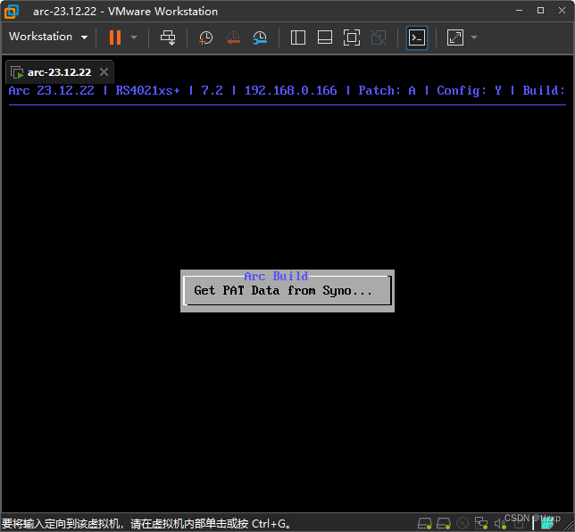
Task: Enter full screen mode
Action: coord(351,37)
